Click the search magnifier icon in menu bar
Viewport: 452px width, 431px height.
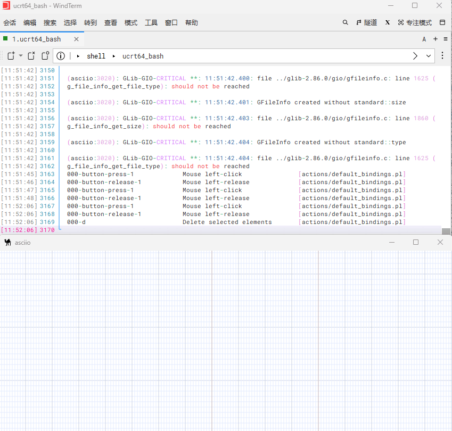point(345,23)
